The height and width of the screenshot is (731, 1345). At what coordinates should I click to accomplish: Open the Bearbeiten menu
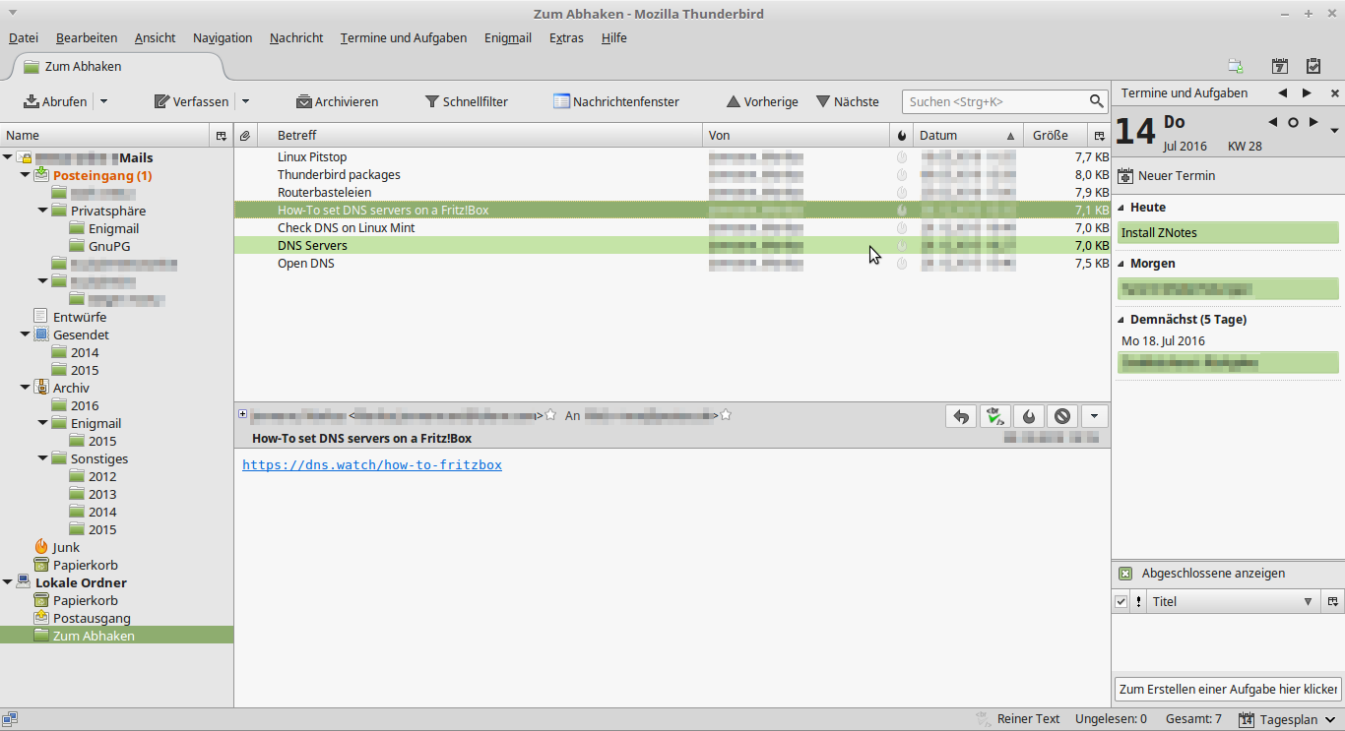click(87, 38)
